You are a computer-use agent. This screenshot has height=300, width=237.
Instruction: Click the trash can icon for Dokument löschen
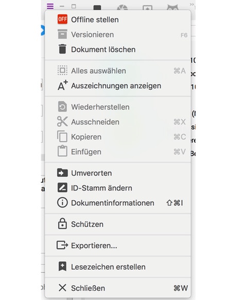point(62,49)
